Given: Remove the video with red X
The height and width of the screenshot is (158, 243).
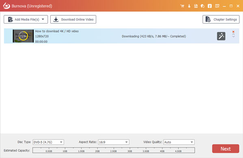Looking at the screenshot, I should point(233,32).
